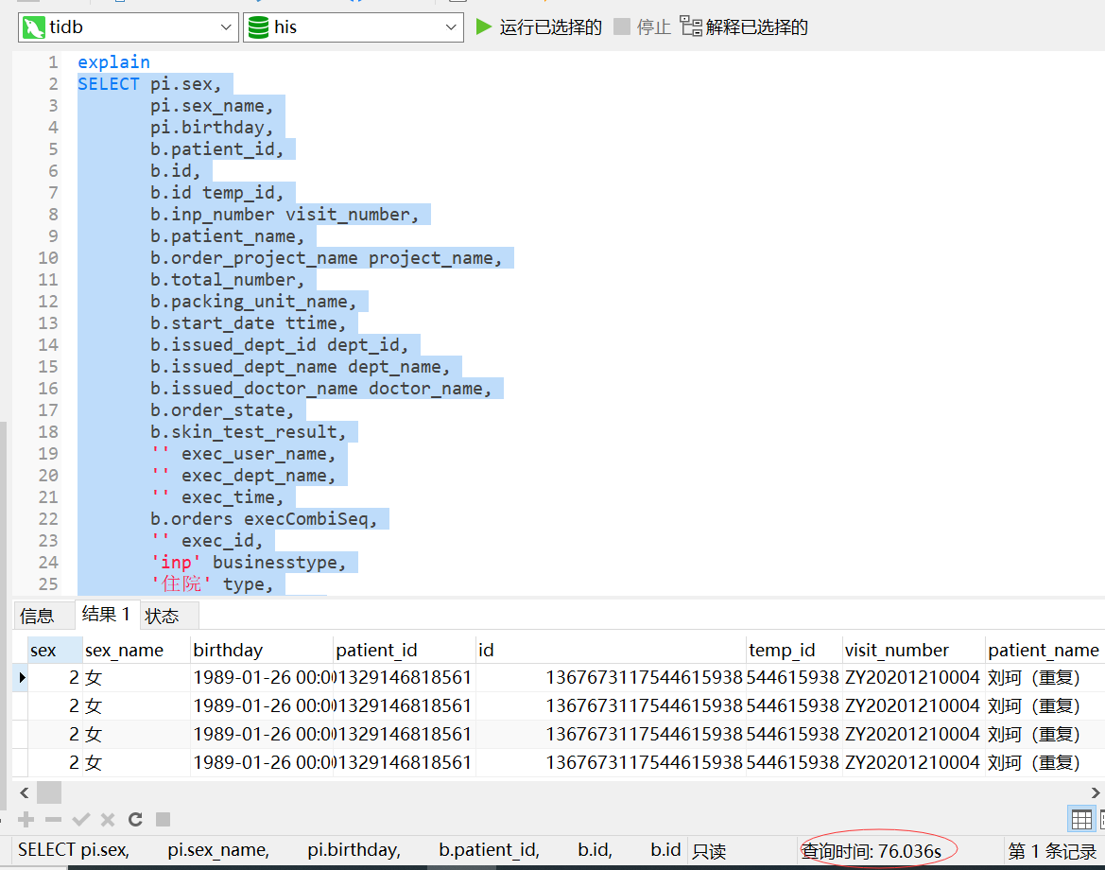Click the add record plus icon
1105x870 pixels.
[26, 819]
